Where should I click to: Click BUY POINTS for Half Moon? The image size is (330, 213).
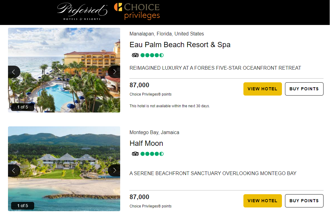point(304,201)
